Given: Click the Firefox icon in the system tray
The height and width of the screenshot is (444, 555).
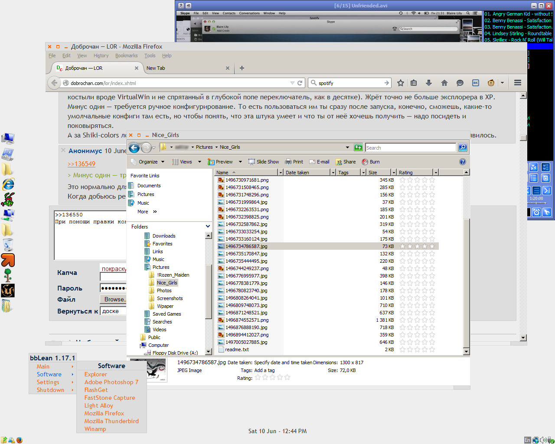Looking at the screenshot, I should [19, 440].
